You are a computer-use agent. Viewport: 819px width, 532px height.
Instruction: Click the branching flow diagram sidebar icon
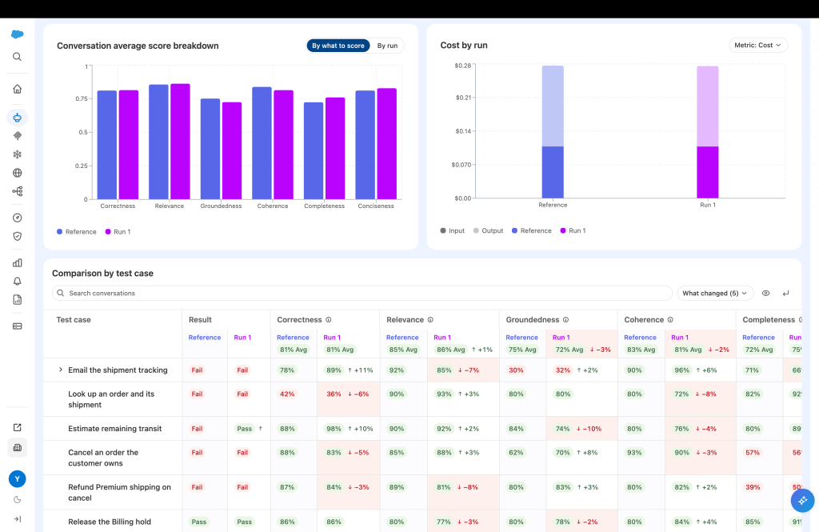click(18, 191)
